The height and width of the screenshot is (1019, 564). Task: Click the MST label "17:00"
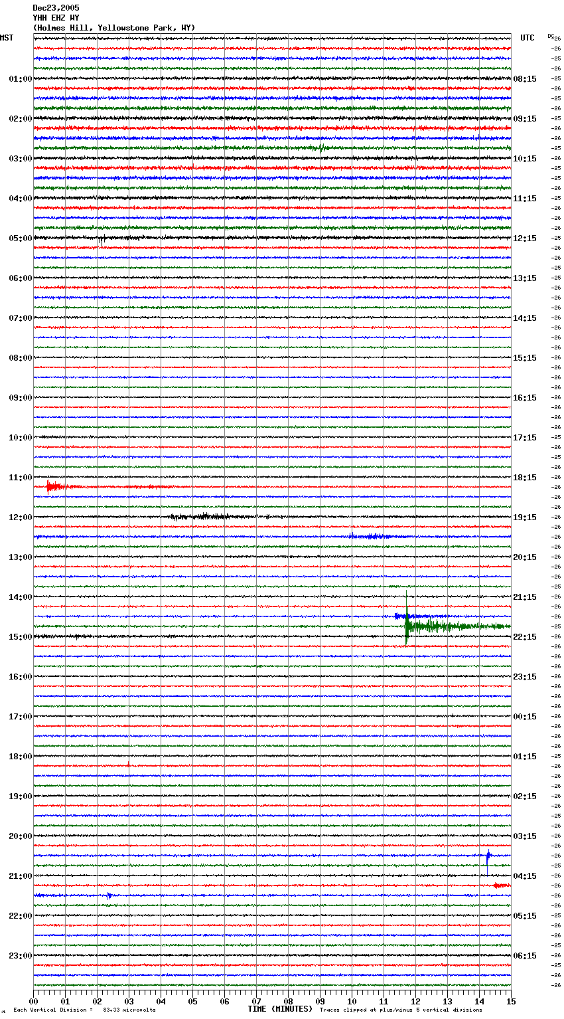tap(21, 717)
